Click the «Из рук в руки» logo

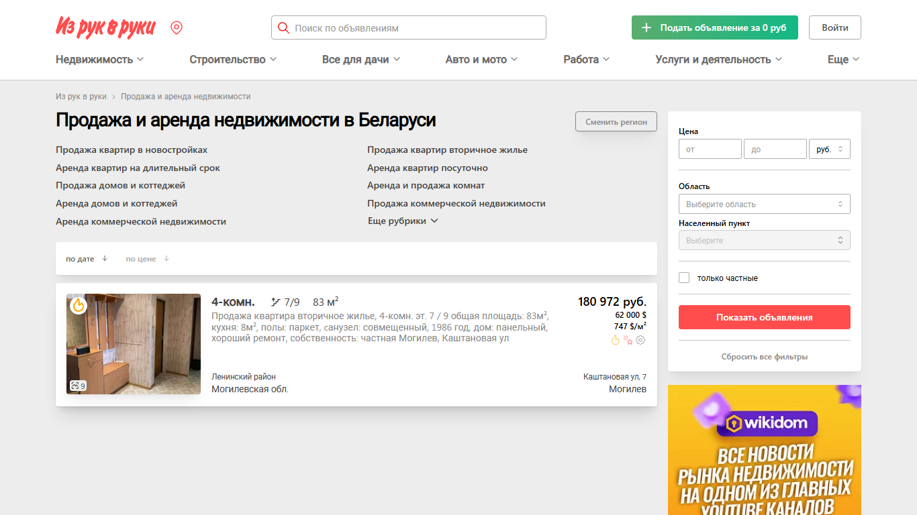click(x=105, y=27)
